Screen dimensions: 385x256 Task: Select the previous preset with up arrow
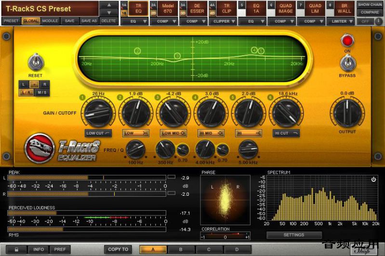tap(109, 5)
